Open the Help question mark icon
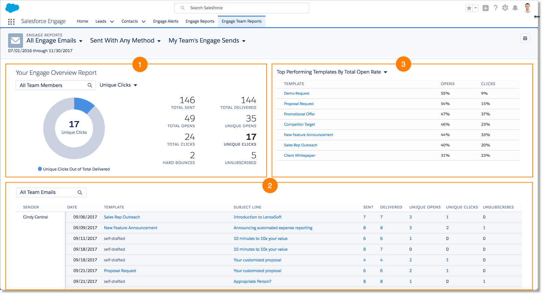The image size is (542, 297). pyautogui.click(x=495, y=8)
